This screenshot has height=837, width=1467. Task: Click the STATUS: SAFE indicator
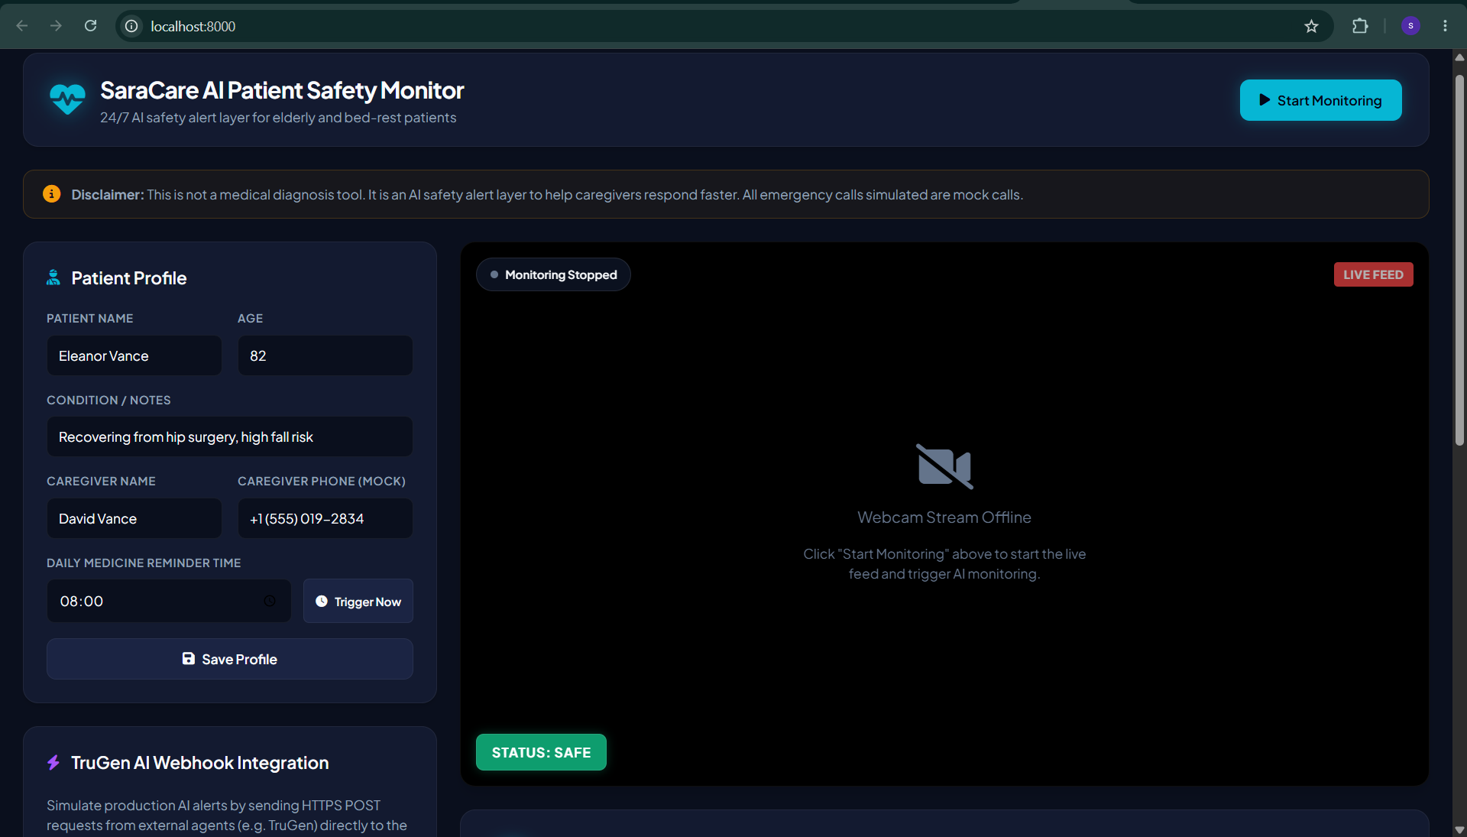point(541,752)
